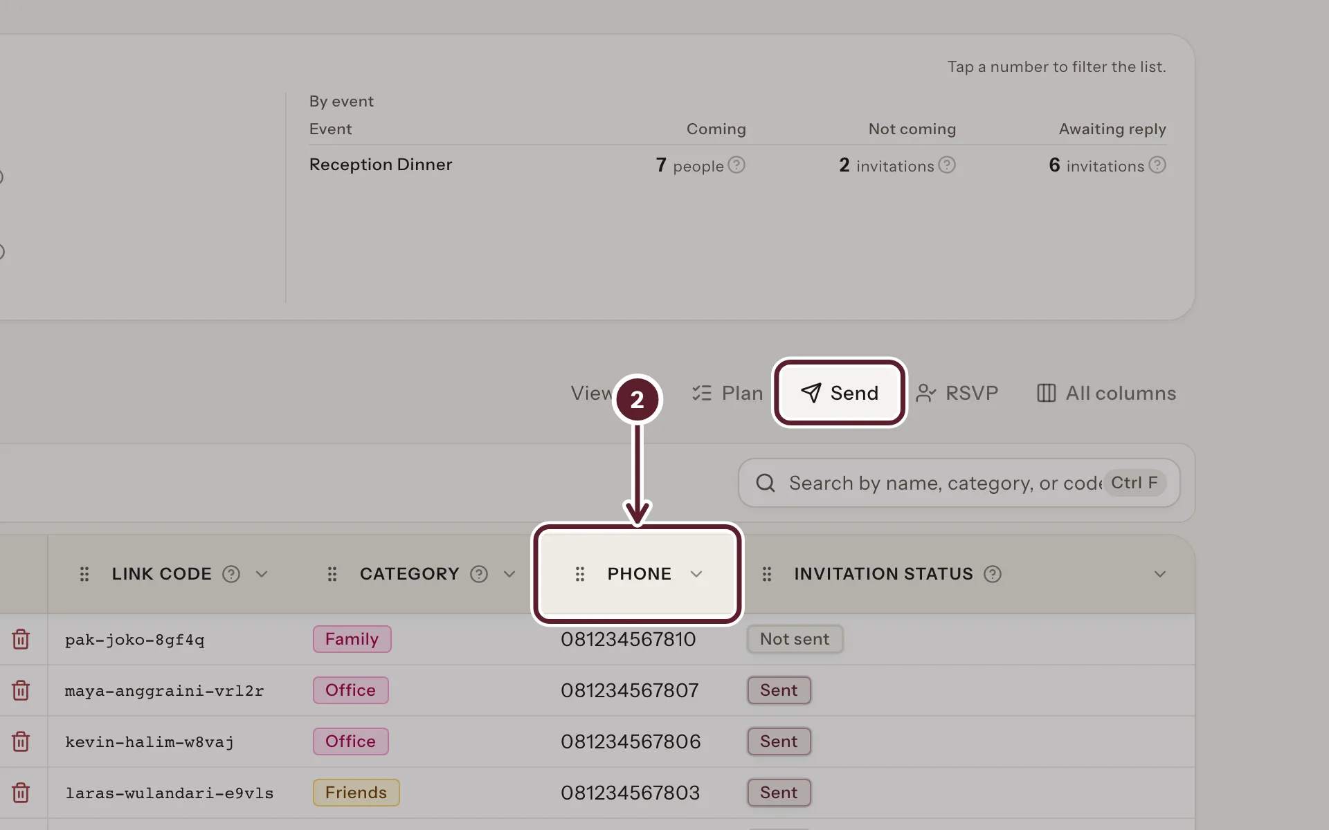Grab the PHONE column drag handle
The width and height of the screenshot is (1329, 830).
[x=580, y=574]
